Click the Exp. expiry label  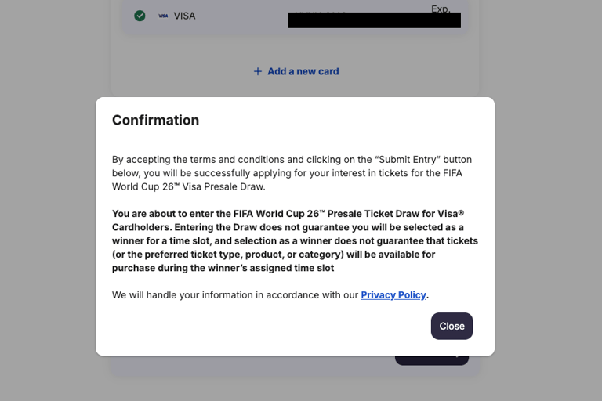[441, 9]
